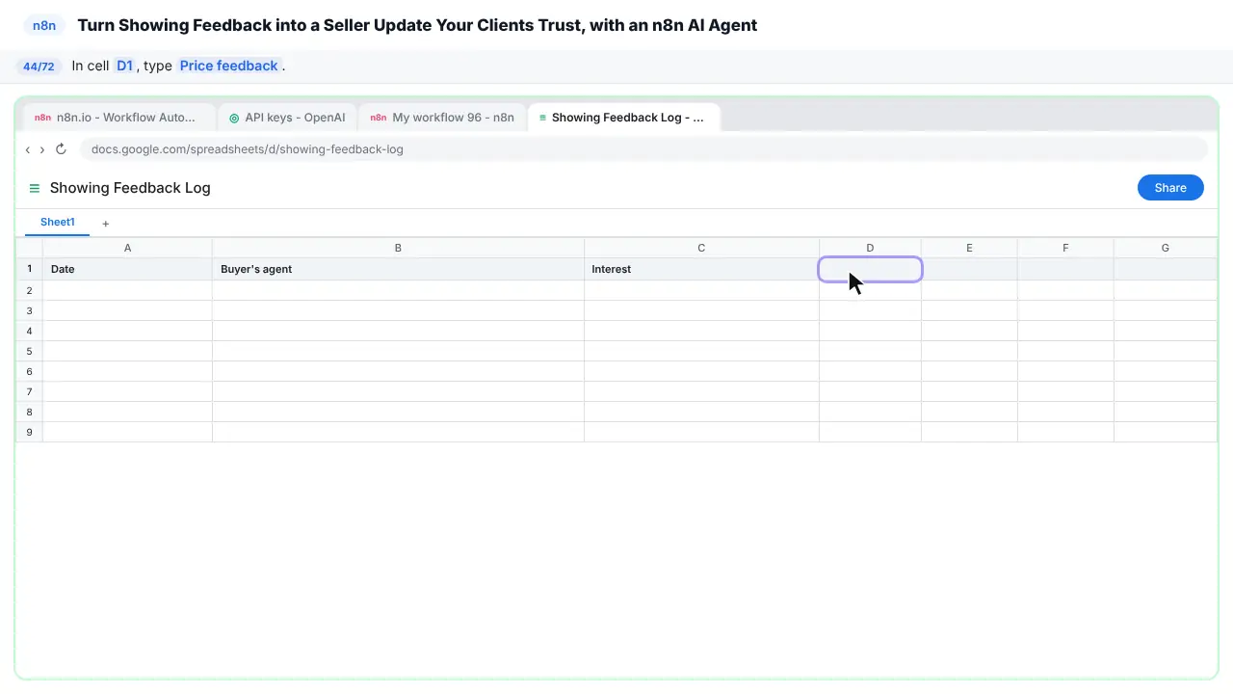This screenshot has height=694, width=1233.
Task: Select column header G
Action: click(x=1165, y=248)
